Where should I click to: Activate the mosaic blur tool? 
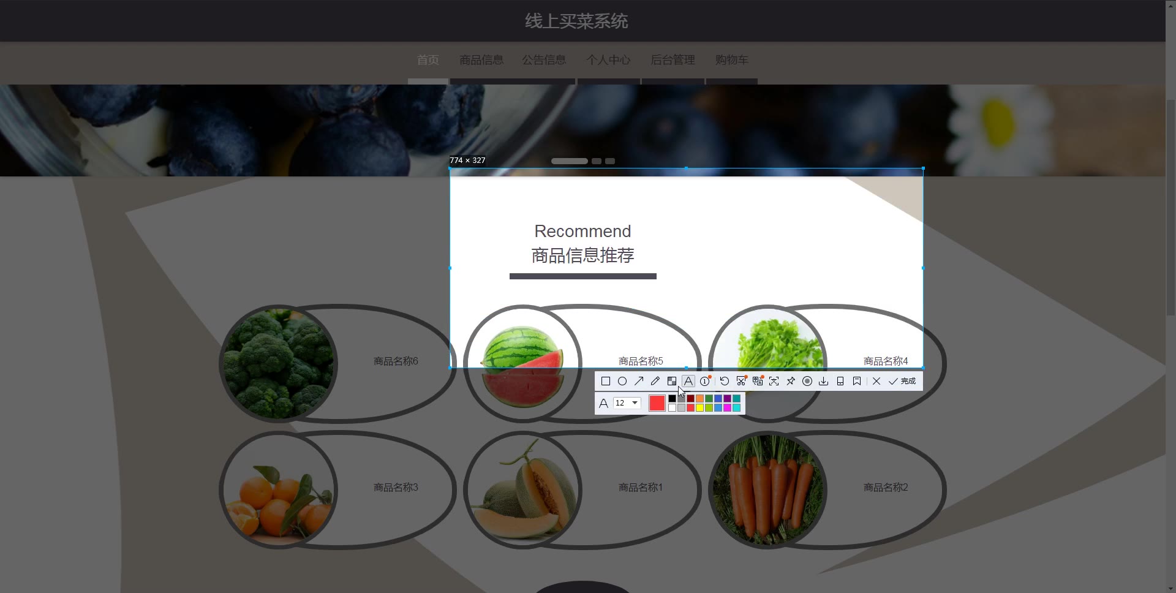(672, 381)
